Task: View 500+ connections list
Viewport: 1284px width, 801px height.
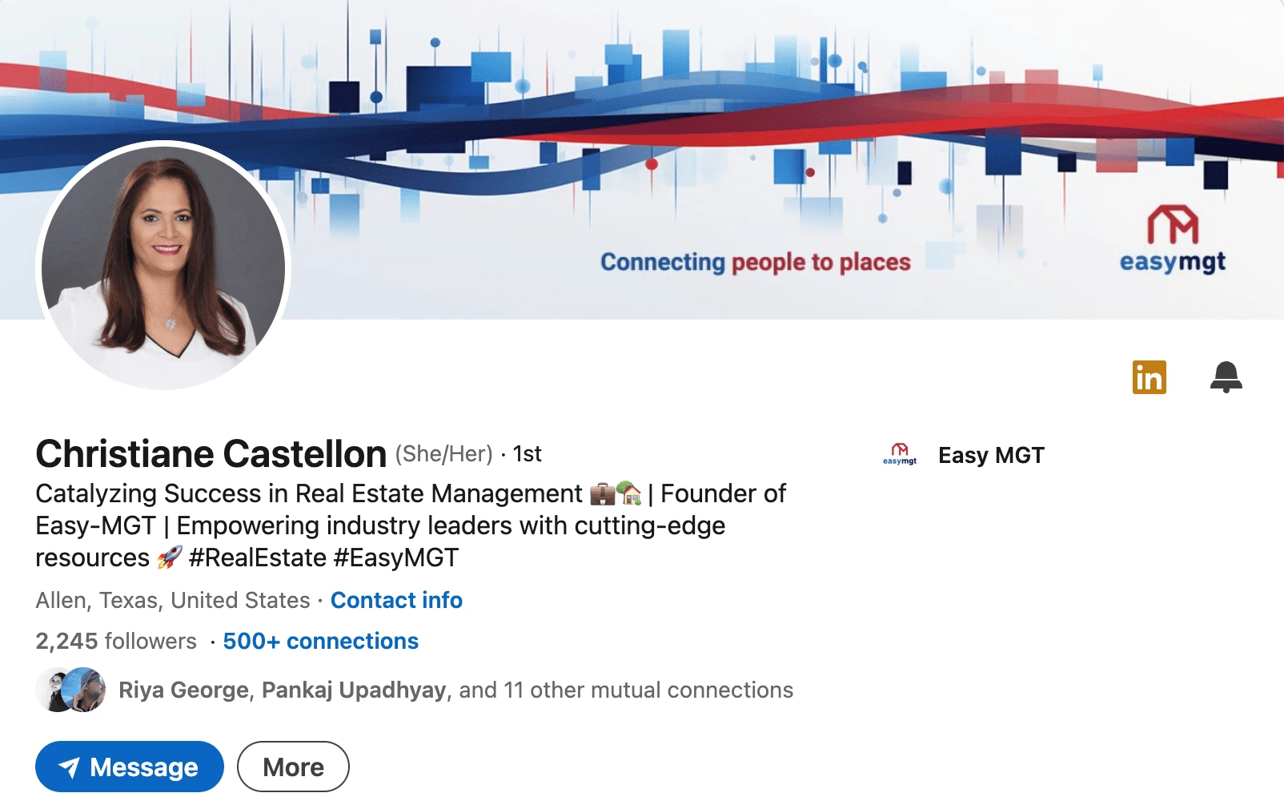Action: [x=320, y=641]
